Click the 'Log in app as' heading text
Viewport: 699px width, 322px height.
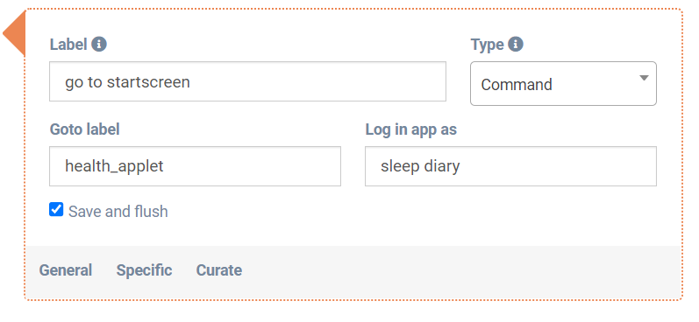click(411, 129)
